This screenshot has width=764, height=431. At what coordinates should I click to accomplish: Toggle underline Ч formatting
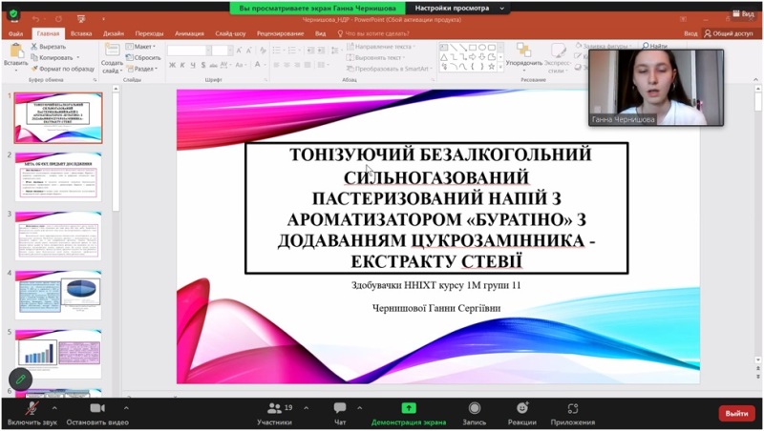[193, 65]
